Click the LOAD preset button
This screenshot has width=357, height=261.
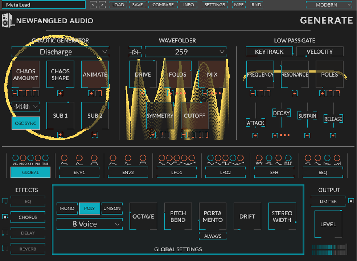[x=118, y=4]
